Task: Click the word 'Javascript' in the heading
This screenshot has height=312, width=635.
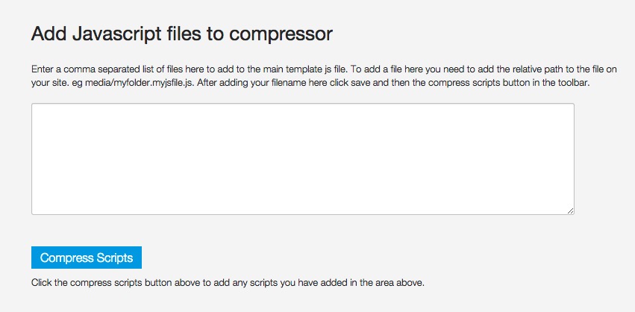Action: pyautogui.click(x=117, y=34)
